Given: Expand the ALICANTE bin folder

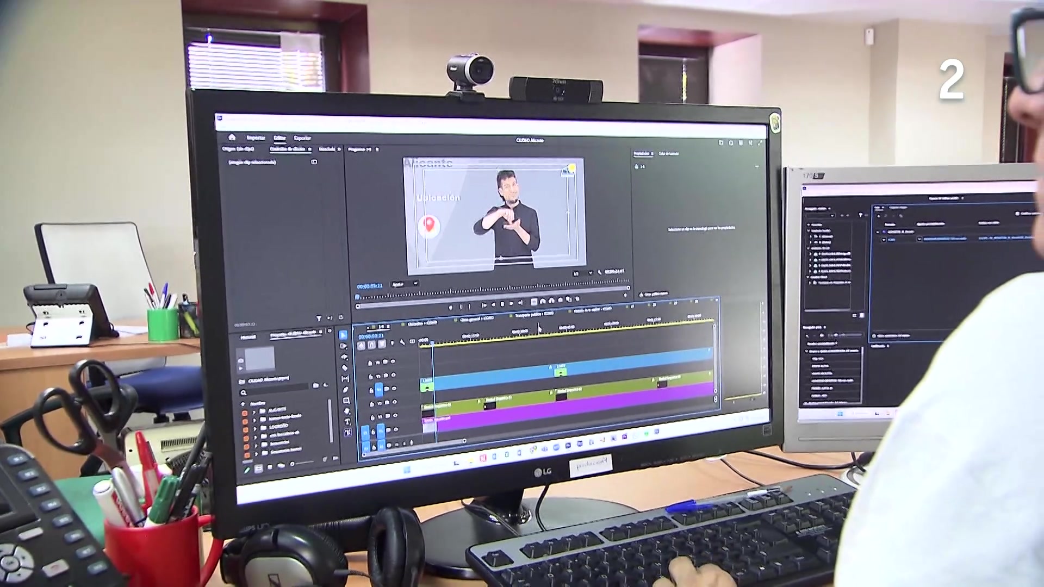Looking at the screenshot, I should pos(253,412).
